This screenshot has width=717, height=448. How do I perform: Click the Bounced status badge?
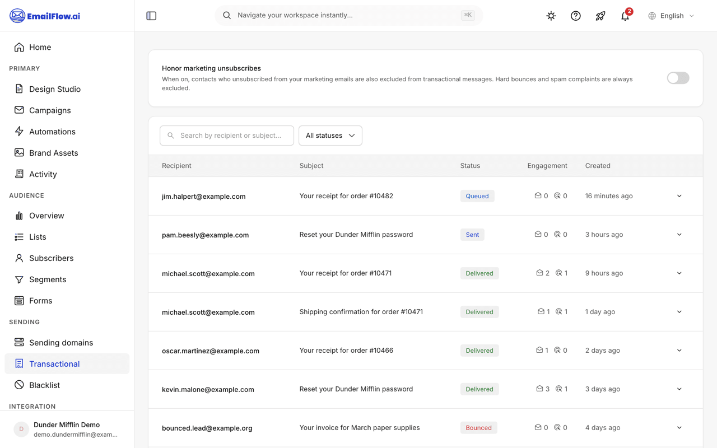(478, 428)
